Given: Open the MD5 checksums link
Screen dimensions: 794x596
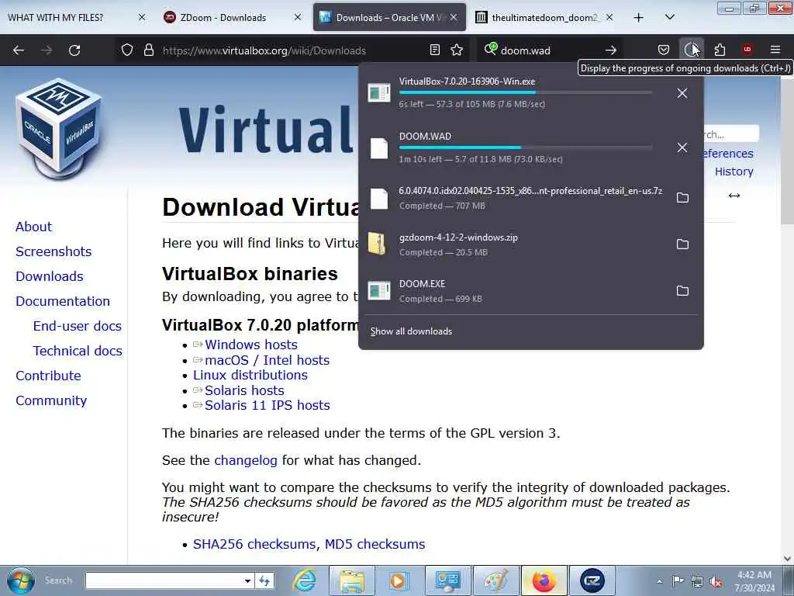Looking at the screenshot, I should [375, 544].
